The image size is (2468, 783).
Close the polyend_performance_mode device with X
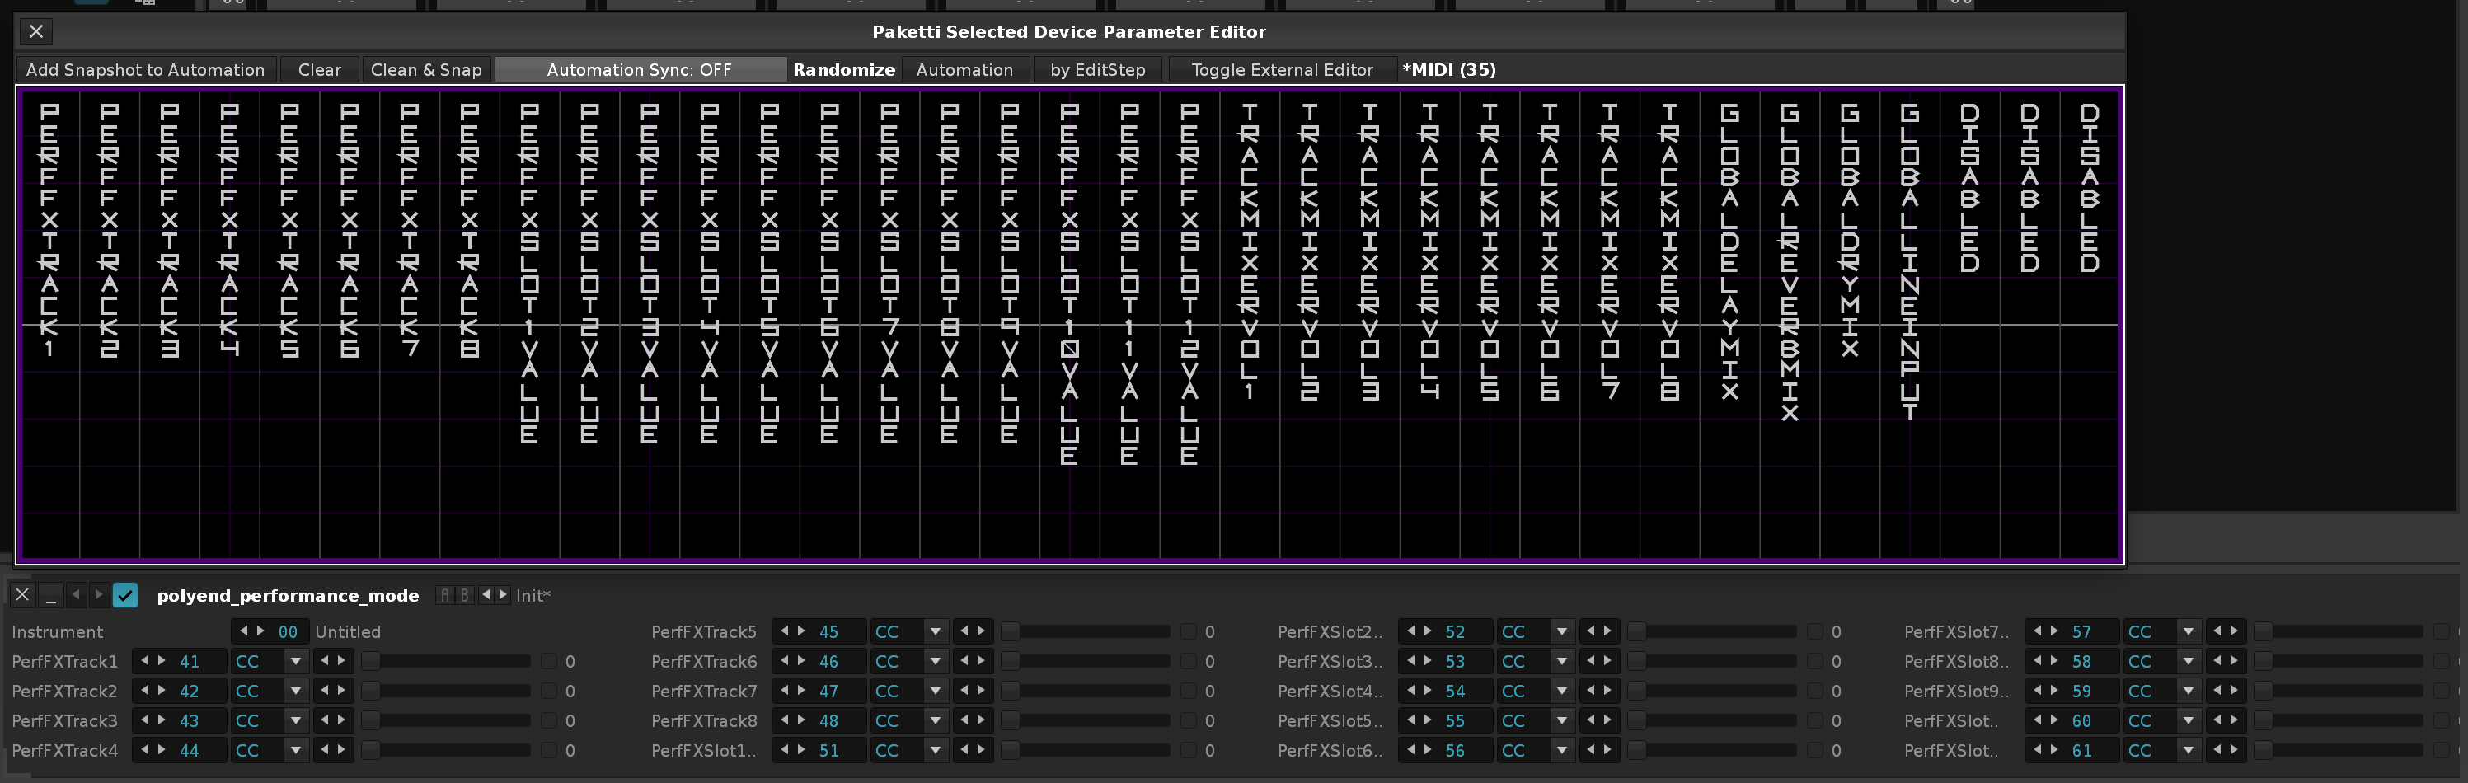coord(22,595)
